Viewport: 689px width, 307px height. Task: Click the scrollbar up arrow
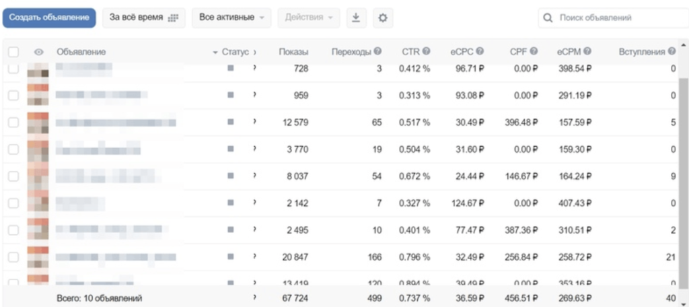click(684, 44)
